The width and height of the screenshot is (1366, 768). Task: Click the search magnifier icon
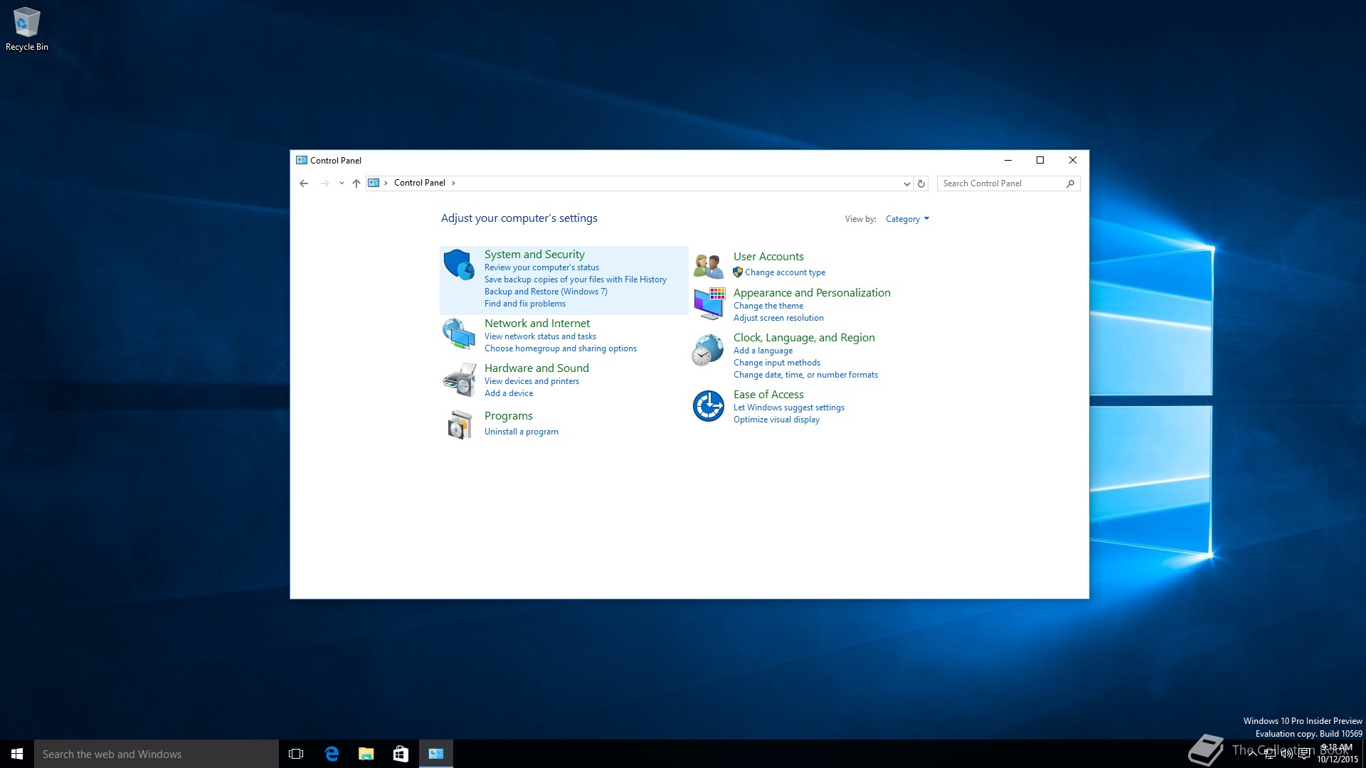click(1070, 183)
